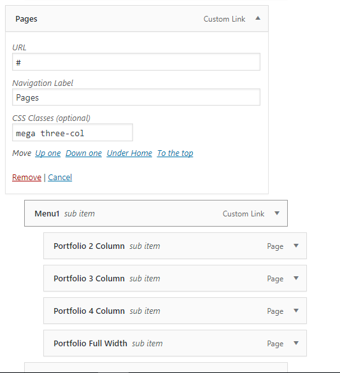Select the Pages item title
The image size is (340, 373).
pos(26,19)
